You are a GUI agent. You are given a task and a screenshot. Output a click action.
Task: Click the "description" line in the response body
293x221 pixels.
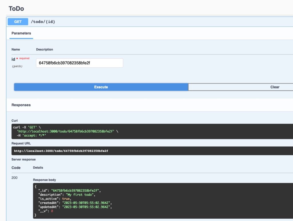[67, 194]
